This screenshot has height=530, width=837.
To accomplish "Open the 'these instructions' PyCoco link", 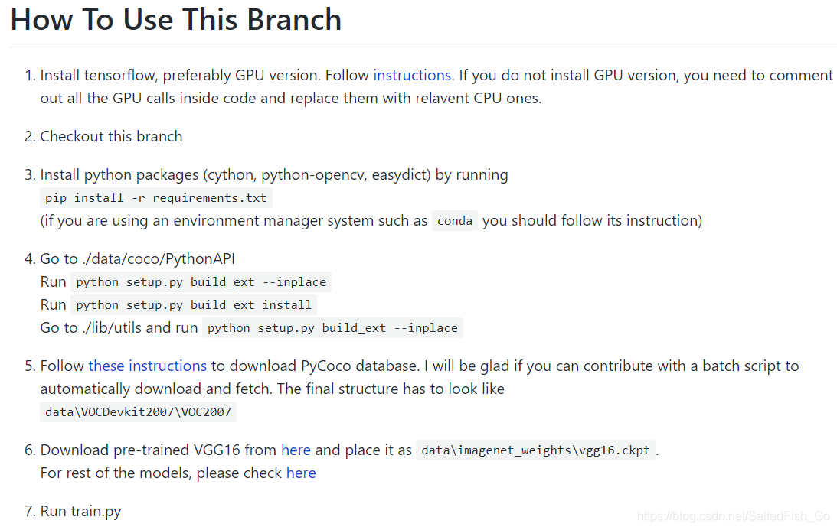I will point(147,366).
